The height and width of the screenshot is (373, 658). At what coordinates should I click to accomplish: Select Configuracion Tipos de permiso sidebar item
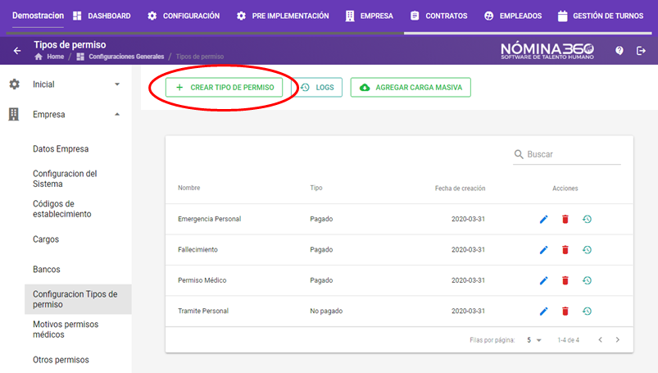78,299
